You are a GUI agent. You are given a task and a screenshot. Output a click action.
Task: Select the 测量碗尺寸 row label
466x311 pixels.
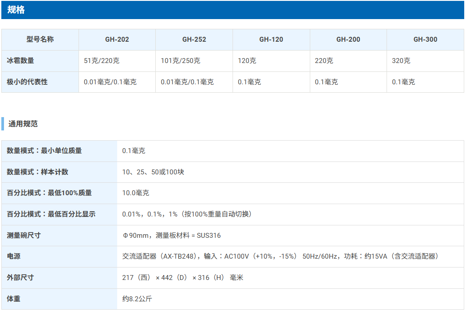(x=24, y=235)
